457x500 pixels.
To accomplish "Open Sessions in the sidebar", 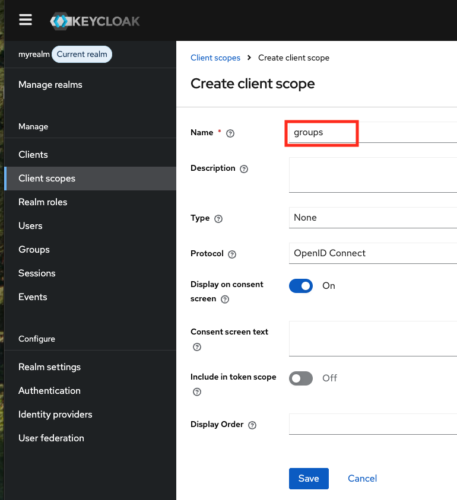I will tap(90, 273).
